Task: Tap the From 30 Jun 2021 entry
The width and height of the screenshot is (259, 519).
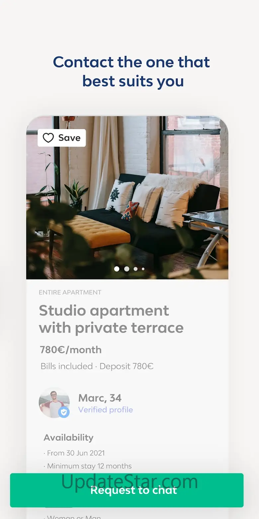Action: pyautogui.click(x=74, y=453)
